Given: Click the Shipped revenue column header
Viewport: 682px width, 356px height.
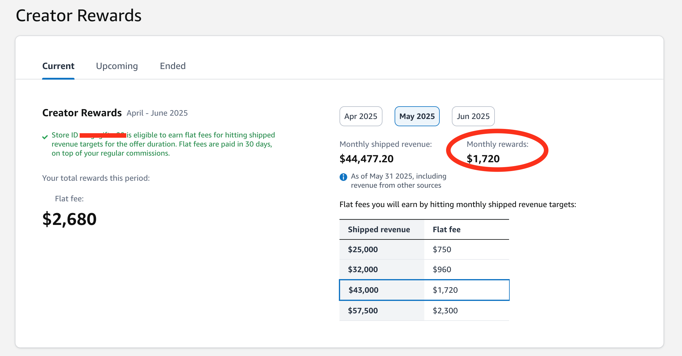Looking at the screenshot, I should tap(379, 229).
